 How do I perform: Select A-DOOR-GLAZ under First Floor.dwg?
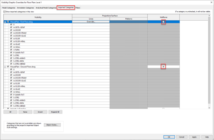tap(20, 36)
